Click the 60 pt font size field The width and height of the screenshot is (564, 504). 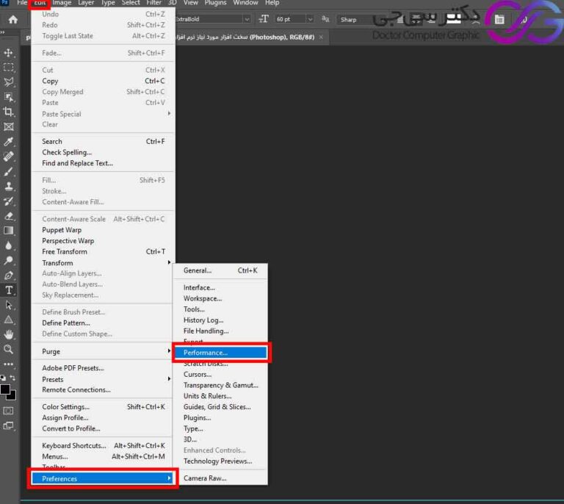290,19
